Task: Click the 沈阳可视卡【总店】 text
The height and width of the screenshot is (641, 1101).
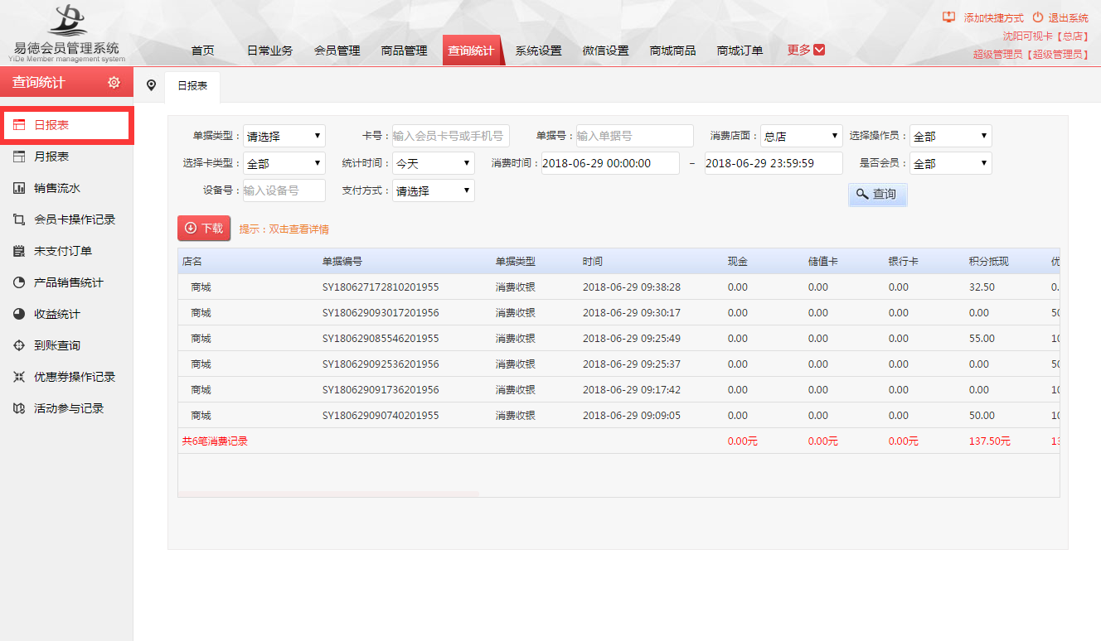Action: point(1045,36)
